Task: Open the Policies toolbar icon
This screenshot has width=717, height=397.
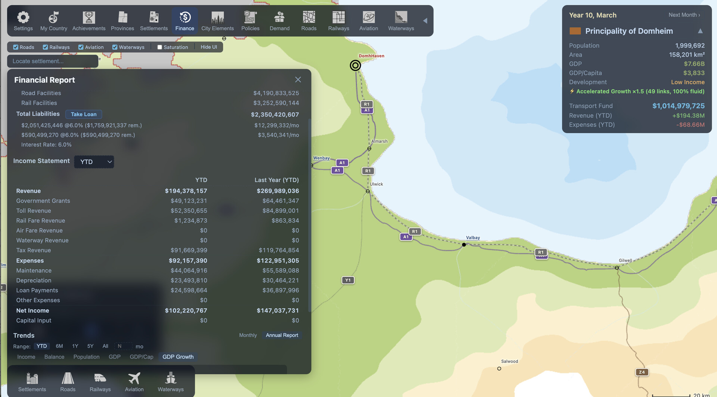Action: point(250,21)
